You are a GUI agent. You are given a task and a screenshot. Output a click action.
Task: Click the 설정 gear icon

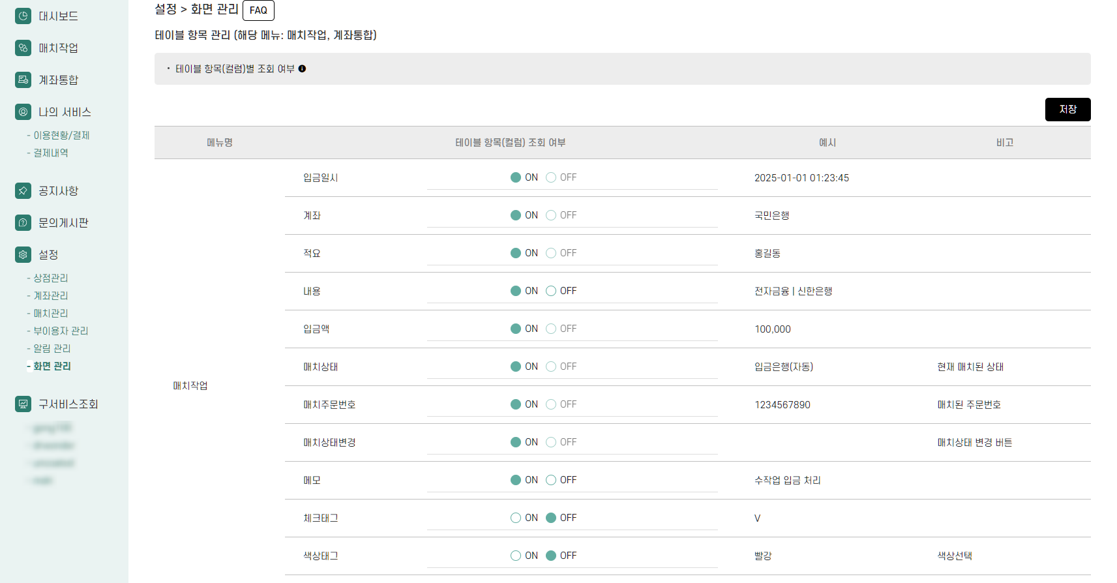(23, 254)
